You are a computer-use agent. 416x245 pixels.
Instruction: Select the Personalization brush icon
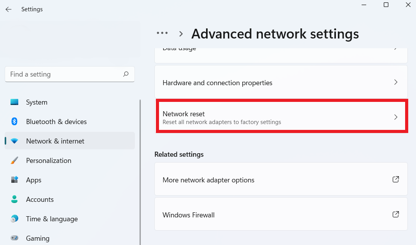[14, 160]
